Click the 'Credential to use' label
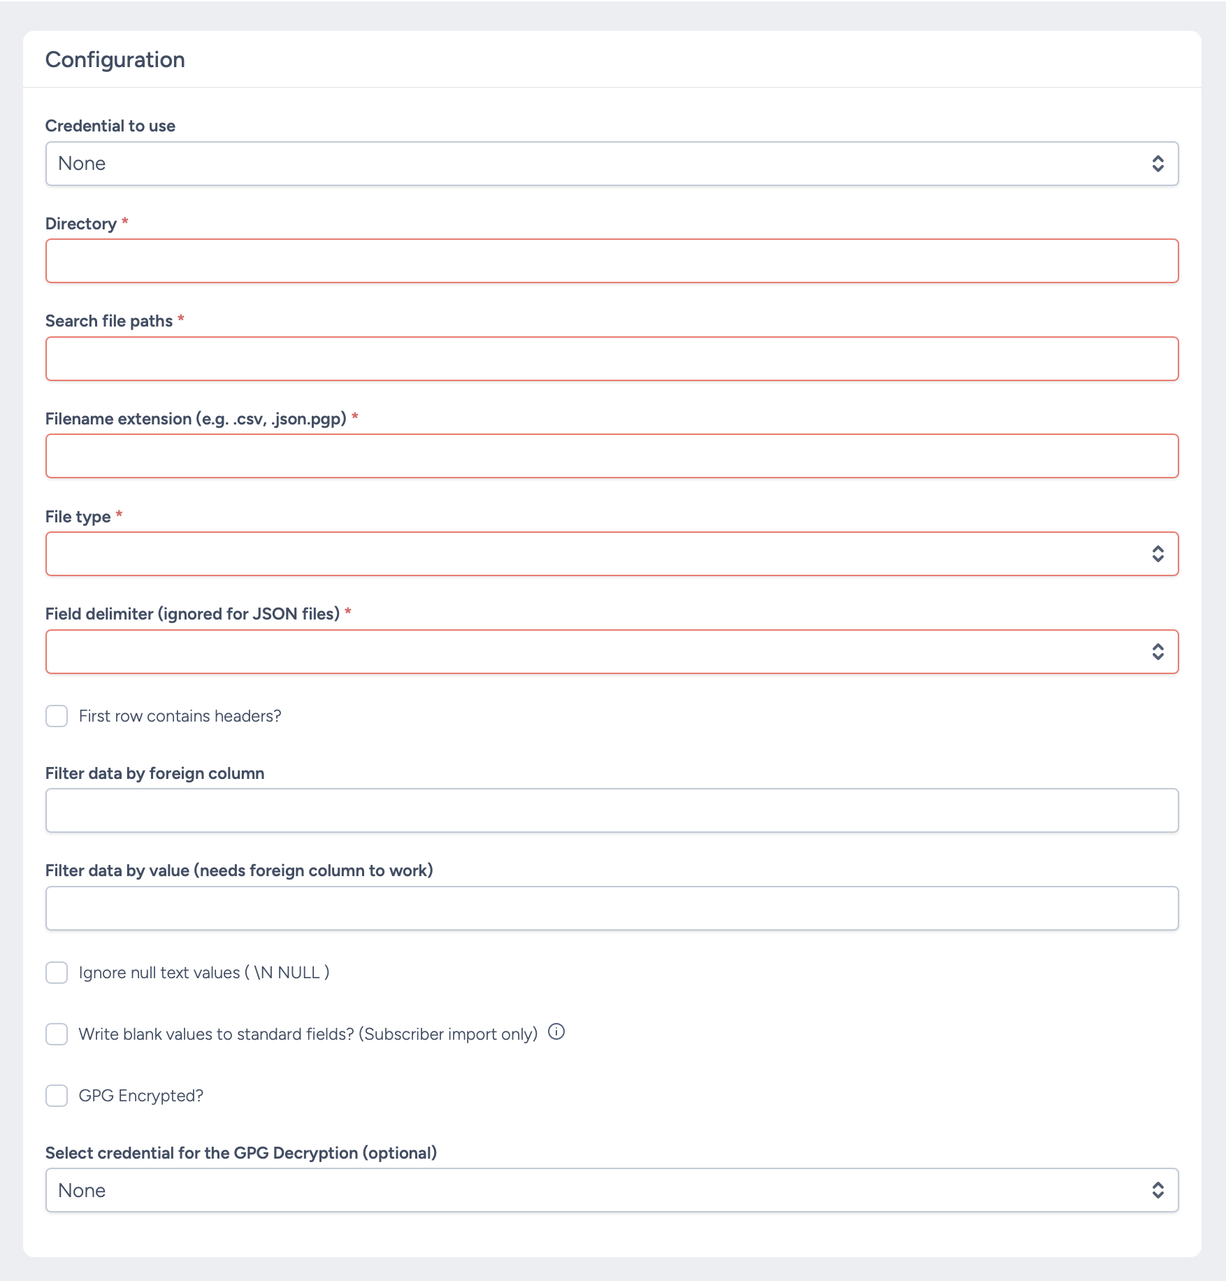 (x=110, y=126)
